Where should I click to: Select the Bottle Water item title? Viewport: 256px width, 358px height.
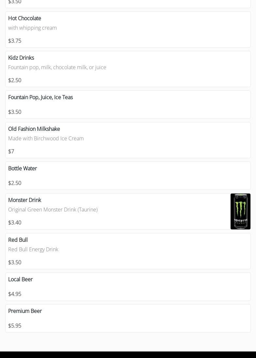coord(23,168)
